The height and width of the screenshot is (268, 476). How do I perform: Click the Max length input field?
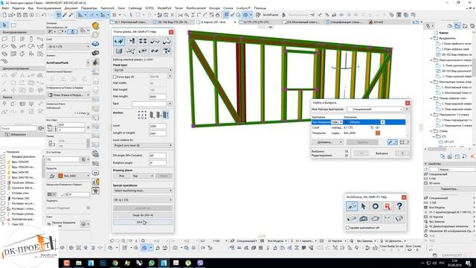(x=158, y=97)
